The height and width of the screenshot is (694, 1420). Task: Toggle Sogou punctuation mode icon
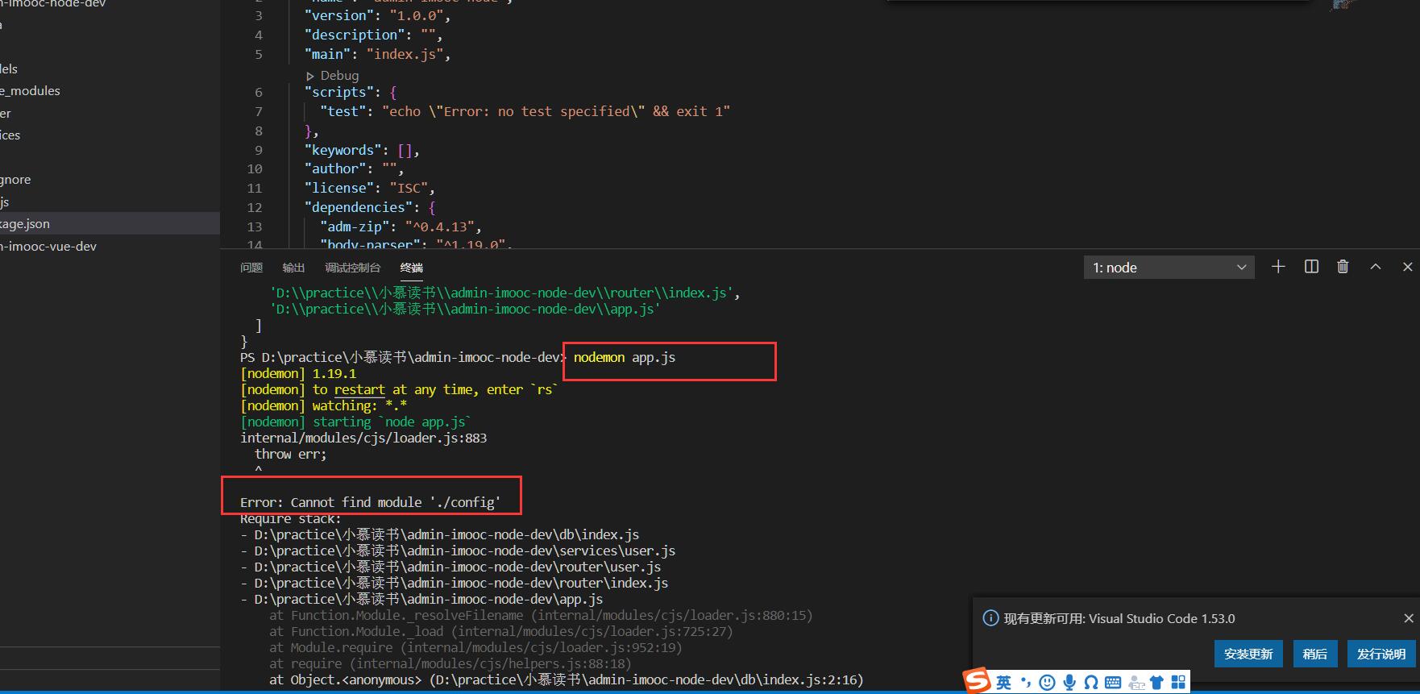(1026, 683)
